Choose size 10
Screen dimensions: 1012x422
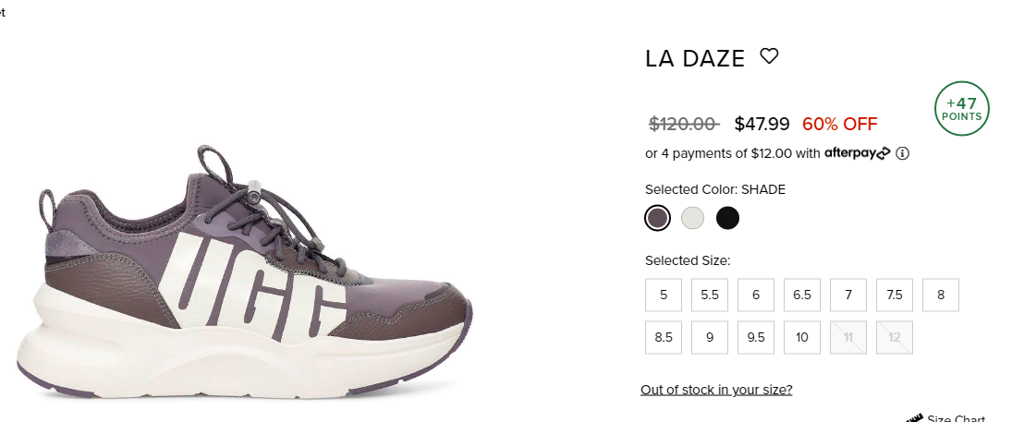coord(802,337)
